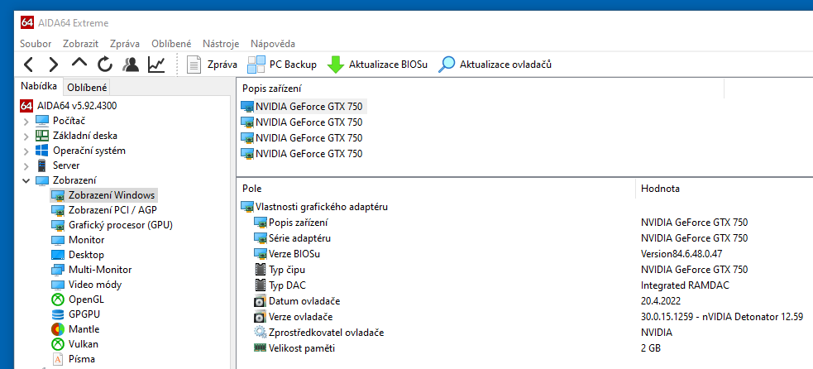Screen dimensions: 813x369
Task: Select the Datum ovladače row
Action: (297, 301)
